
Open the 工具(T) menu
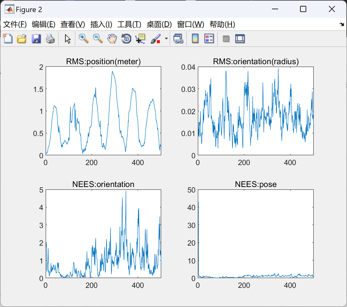click(x=129, y=24)
